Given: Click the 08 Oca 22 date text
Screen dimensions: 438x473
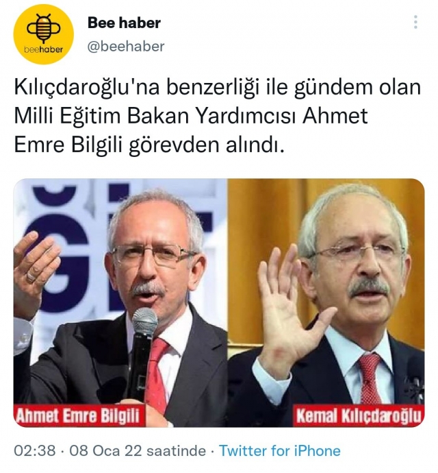Looking at the screenshot, I should click(x=105, y=450).
